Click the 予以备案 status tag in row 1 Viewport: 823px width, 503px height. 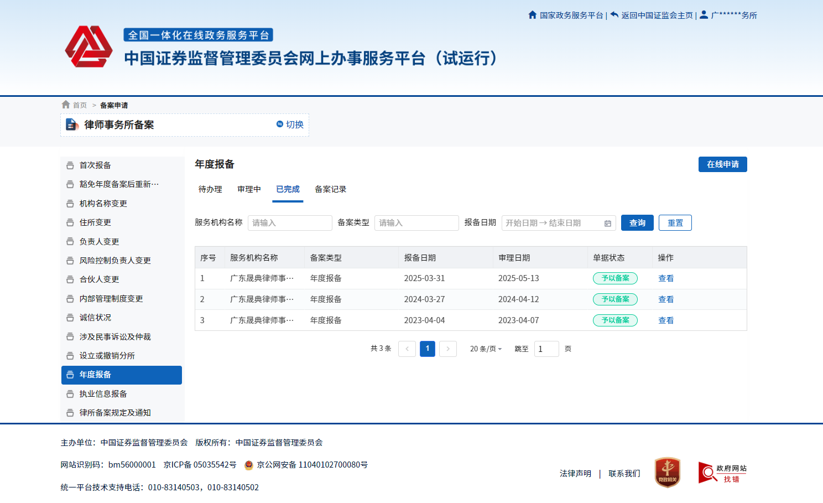615,278
